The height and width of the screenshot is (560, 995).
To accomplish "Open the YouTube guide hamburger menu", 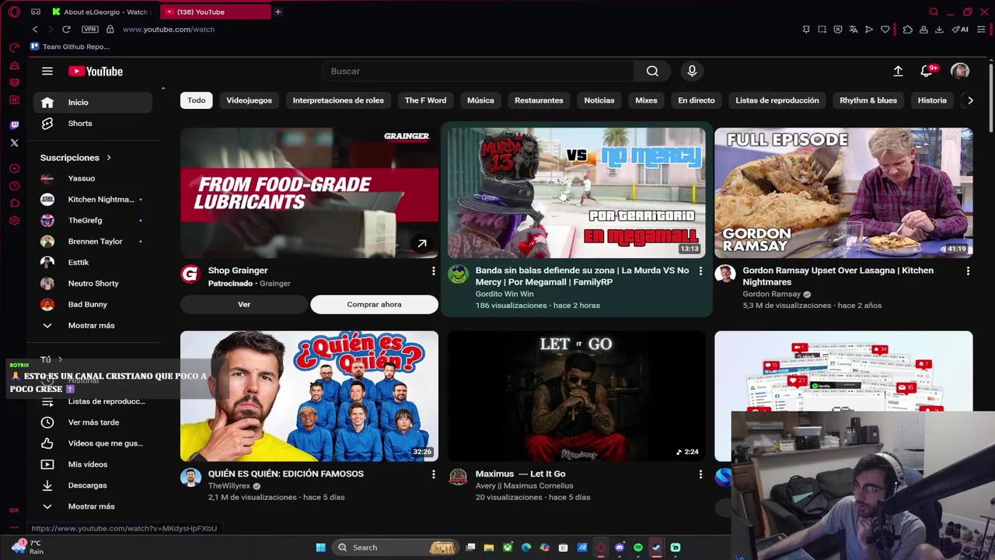I will (x=47, y=71).
